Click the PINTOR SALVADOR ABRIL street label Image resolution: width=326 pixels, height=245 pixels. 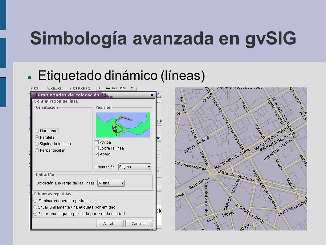click(265, 189)
